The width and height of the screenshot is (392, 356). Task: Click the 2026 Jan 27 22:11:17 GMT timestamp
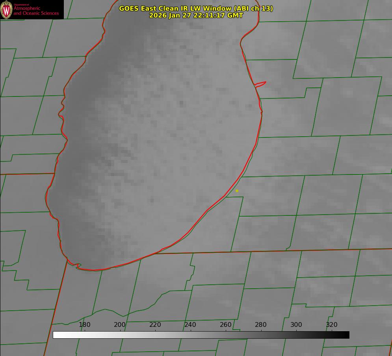[x=196, y=15]
